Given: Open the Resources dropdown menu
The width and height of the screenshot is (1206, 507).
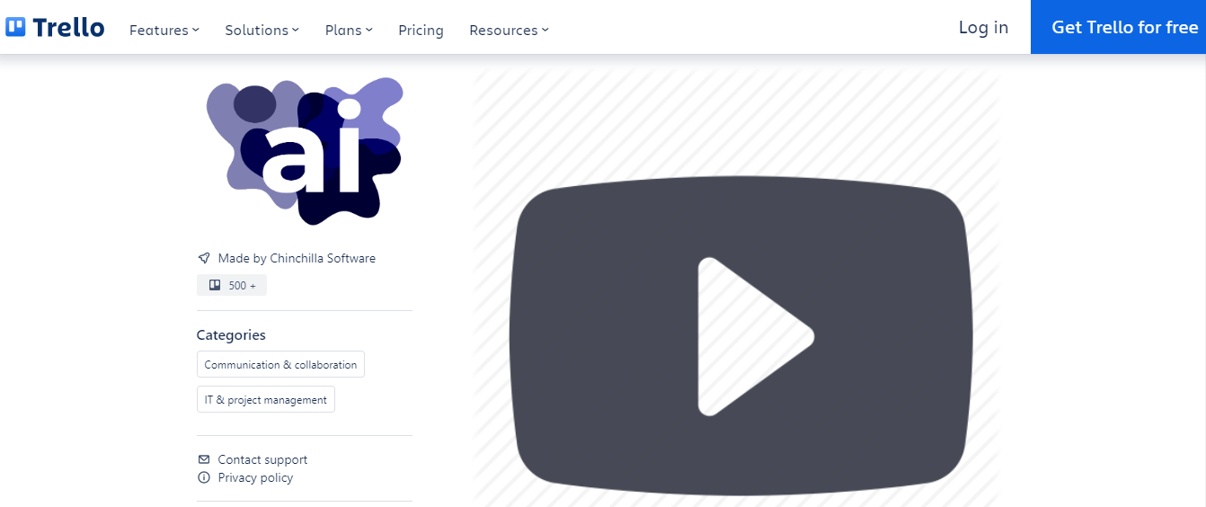Looking at the screenshot, I should tap(509, 30).
